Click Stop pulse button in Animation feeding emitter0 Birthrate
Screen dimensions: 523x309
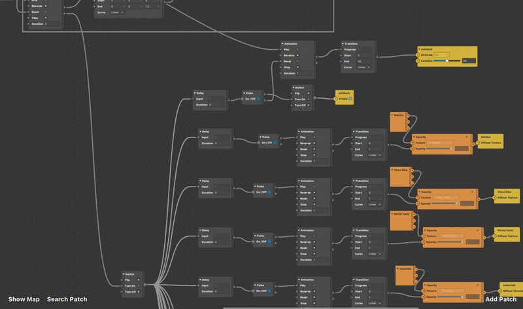coord(298,67)
